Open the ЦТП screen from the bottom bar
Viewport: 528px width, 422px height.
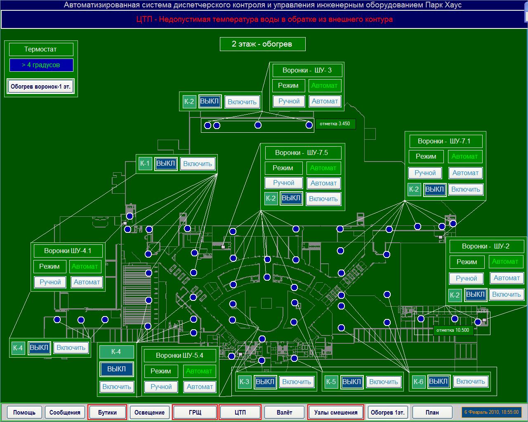pos(240,412)
